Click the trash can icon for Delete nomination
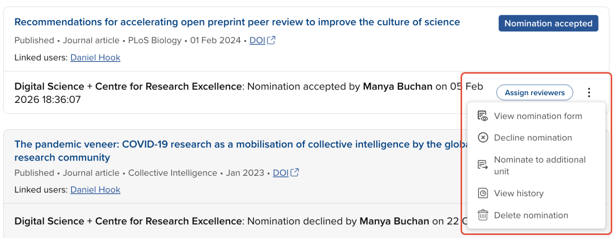Screen dimensions: 616x238 [483, 215]
